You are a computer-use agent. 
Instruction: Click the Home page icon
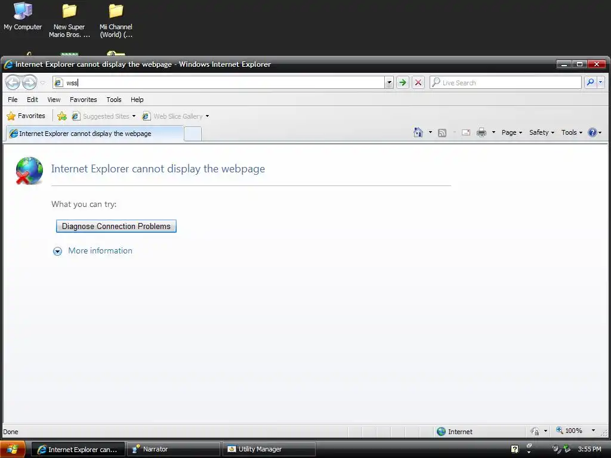point(418,132)
